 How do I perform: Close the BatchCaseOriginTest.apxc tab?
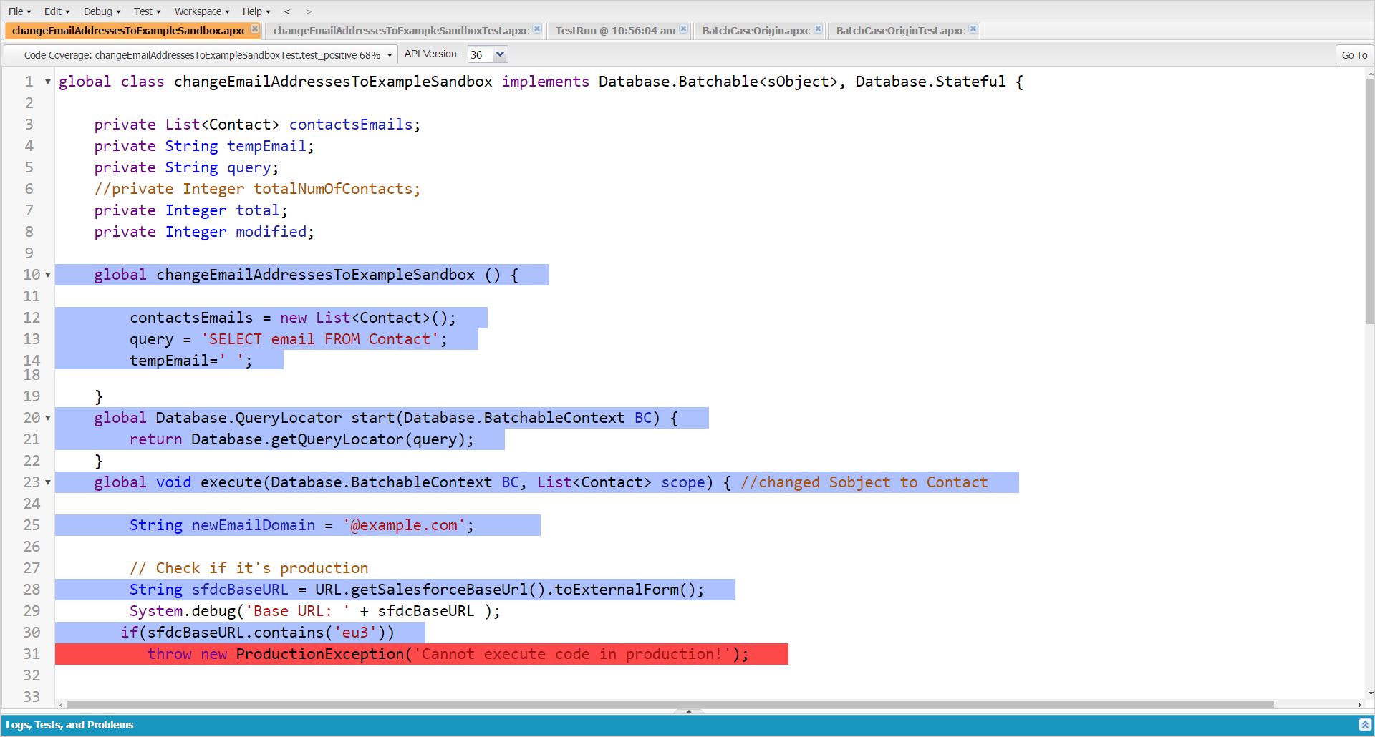[x=973, y=29]
